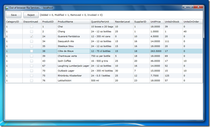Click the 4.5000 unit price cell

click(x=157, y=36)
